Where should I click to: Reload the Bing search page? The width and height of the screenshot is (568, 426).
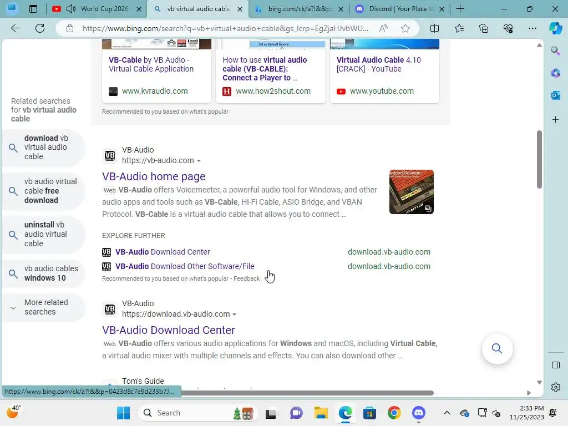click(40, 28)
